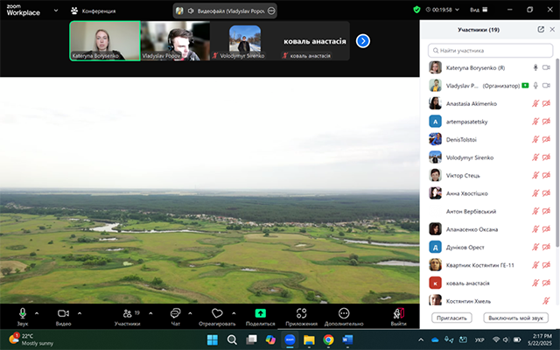Click the Find participant search field

click(x=490, y=52)
